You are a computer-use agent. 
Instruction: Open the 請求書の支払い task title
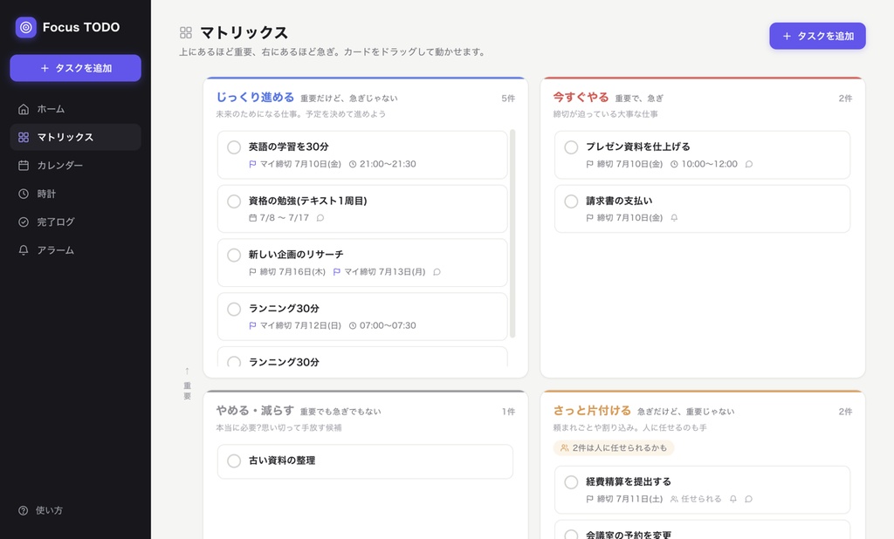pos(619,201)
